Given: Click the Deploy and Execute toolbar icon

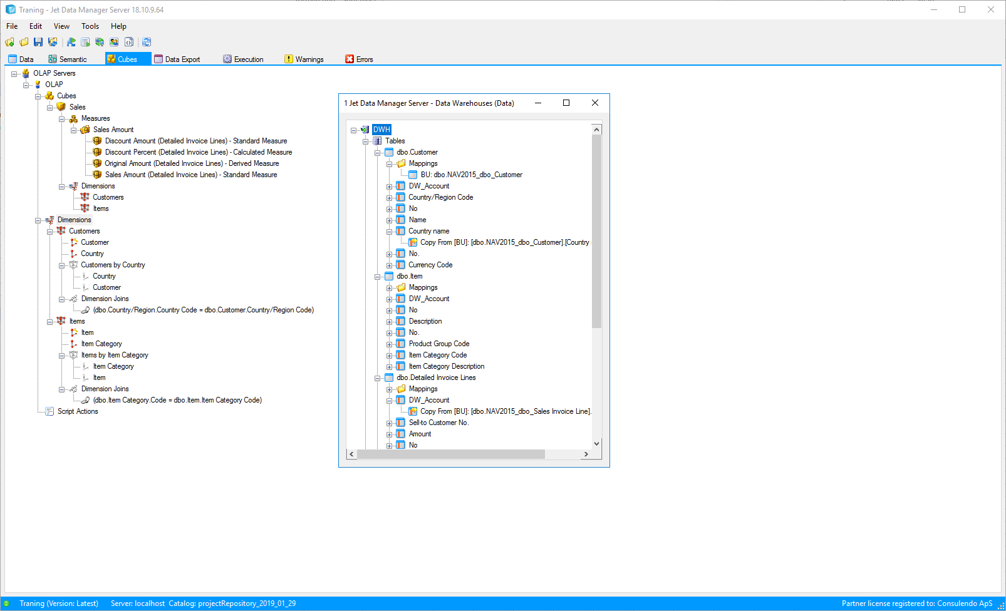Looking at the screenshot, I should 71,42.
